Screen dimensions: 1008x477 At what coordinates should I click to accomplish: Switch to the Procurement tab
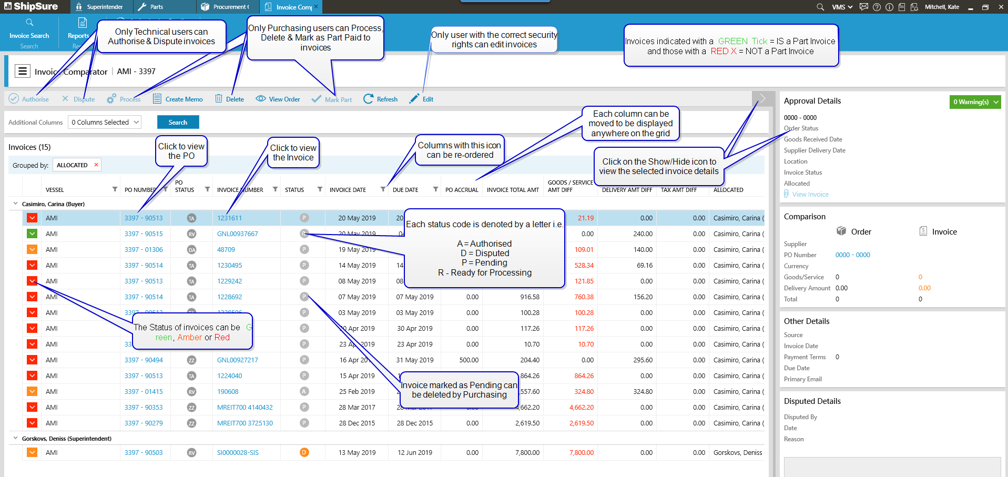[226, 7]
